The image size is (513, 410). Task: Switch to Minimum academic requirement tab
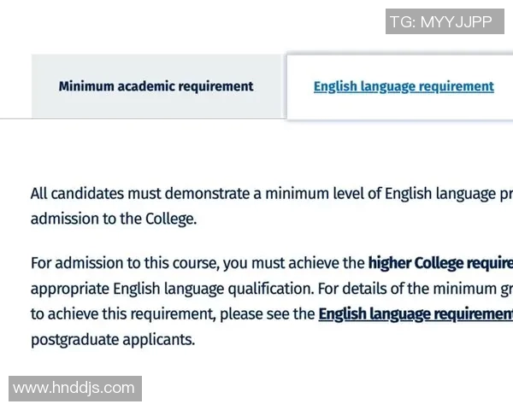156,86
